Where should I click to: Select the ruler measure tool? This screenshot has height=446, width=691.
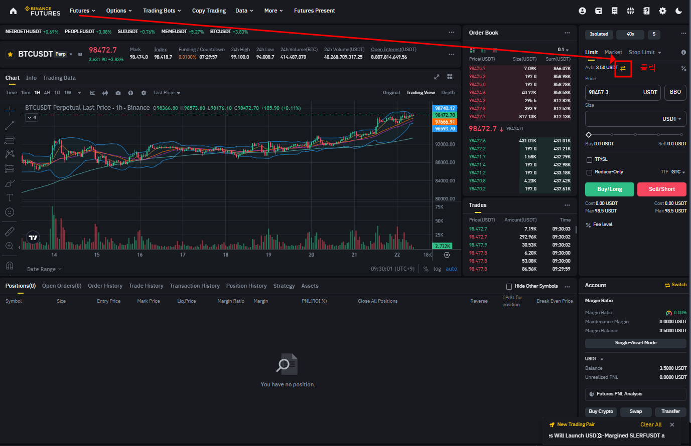click(x=10, y=232)
